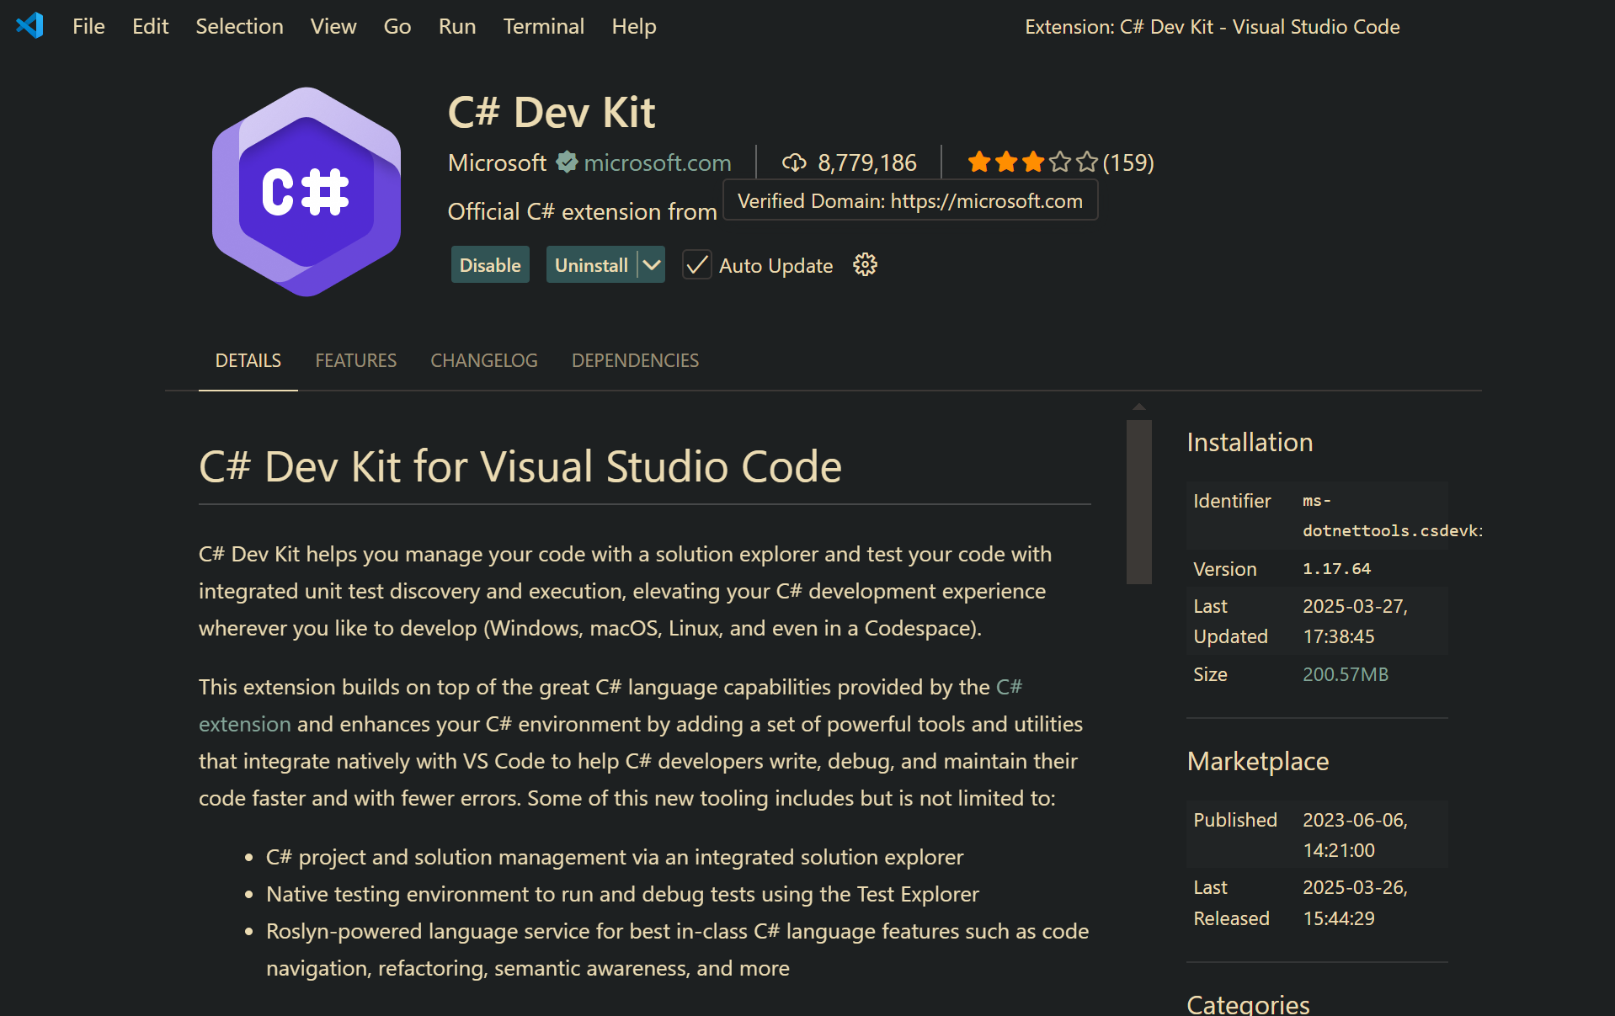Viewport: 1615px width, 1016px height.
Task: Click the verified publisher badge icon
Action: (x=567, y=162)
